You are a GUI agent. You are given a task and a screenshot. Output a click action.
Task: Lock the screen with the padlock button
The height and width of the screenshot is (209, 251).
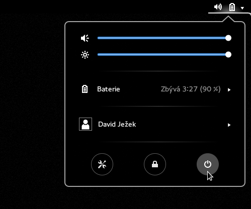click(x=155, y=164)
